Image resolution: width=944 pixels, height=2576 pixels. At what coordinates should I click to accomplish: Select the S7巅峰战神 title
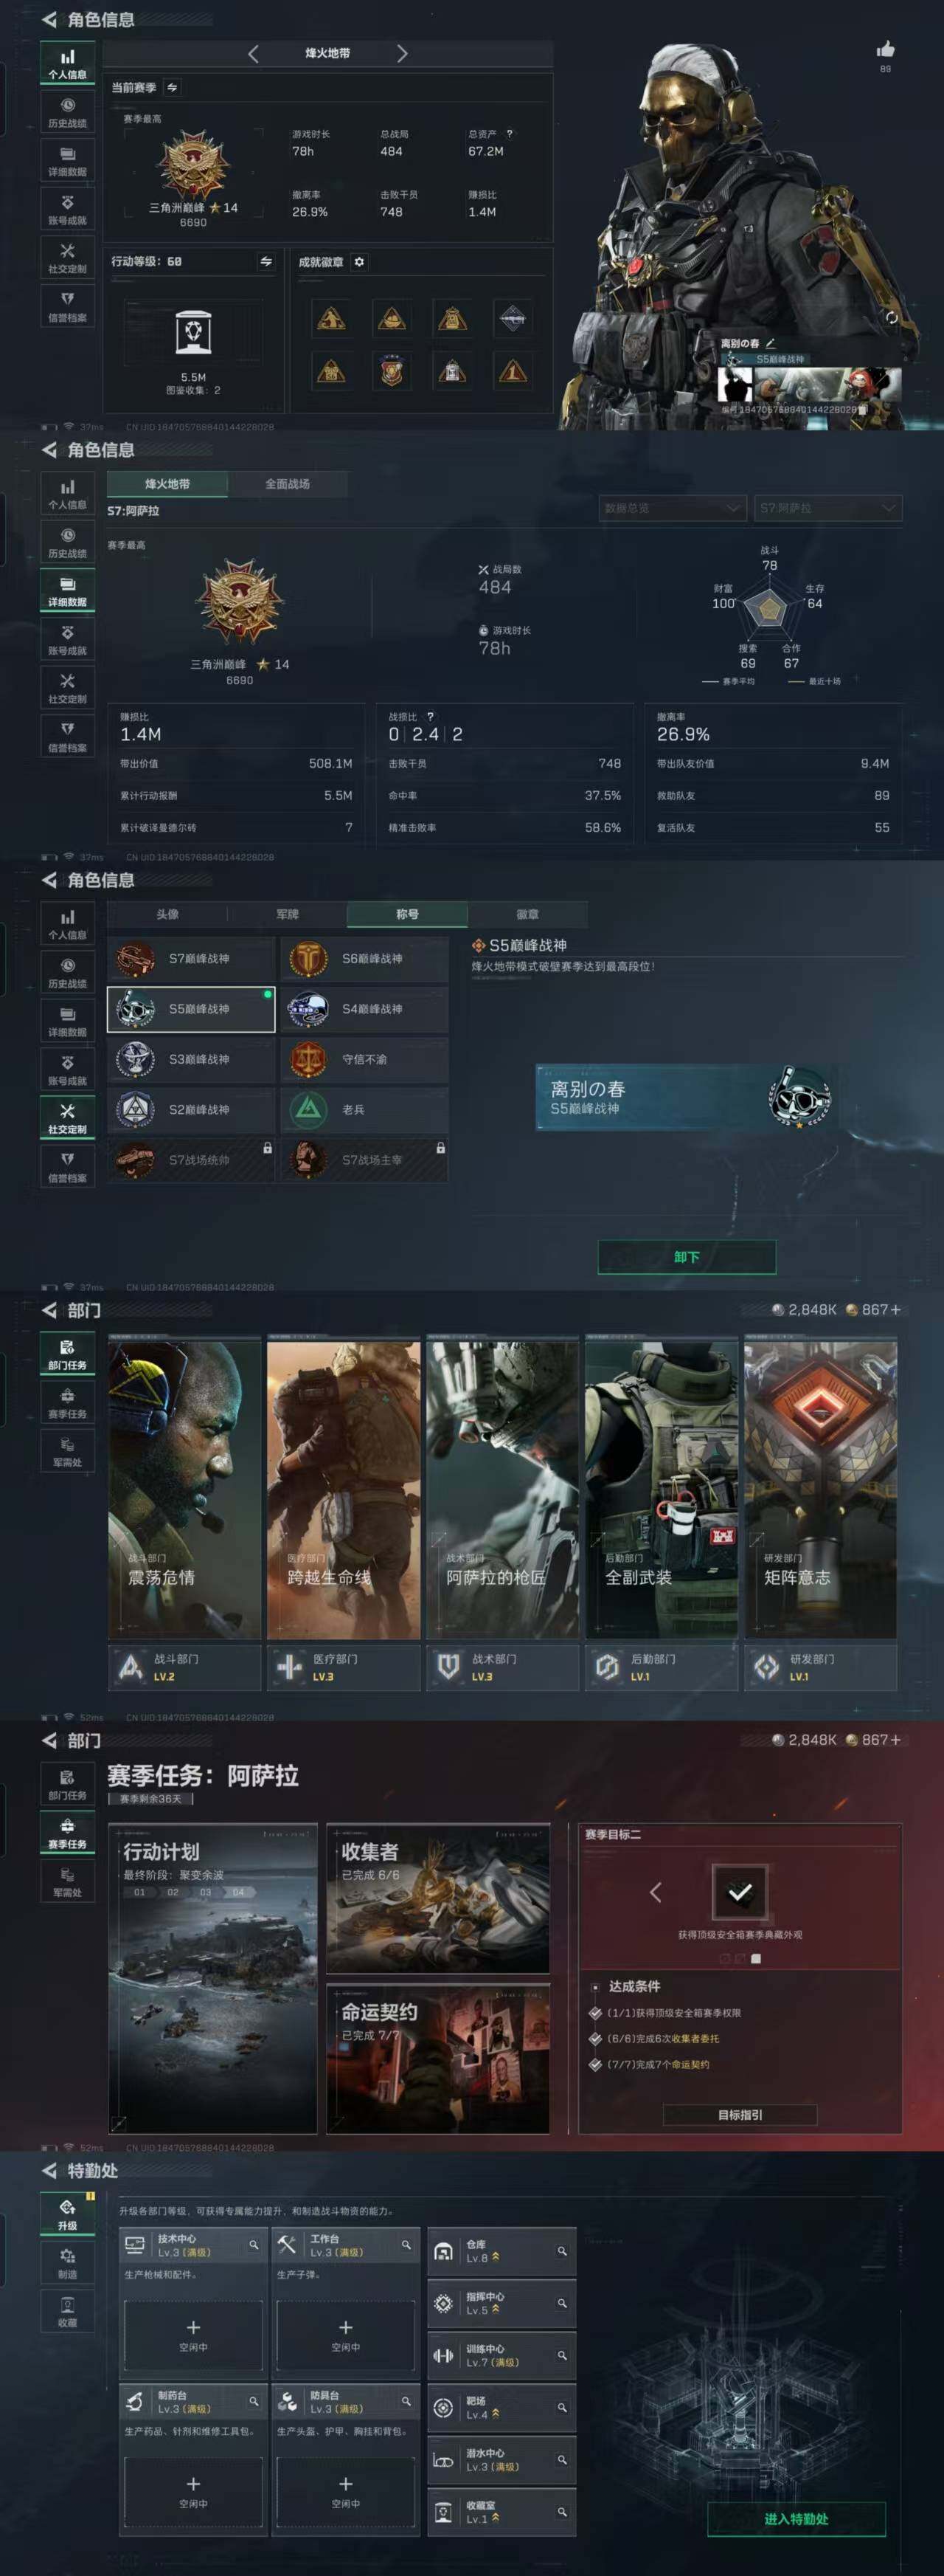[191, 959]
